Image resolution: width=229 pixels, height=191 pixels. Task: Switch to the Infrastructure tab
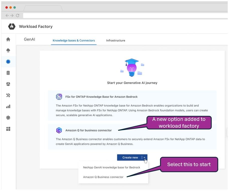coord(116,40)
